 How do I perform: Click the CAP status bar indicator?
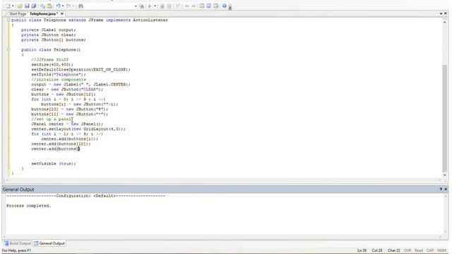click(x=430, y=250)
